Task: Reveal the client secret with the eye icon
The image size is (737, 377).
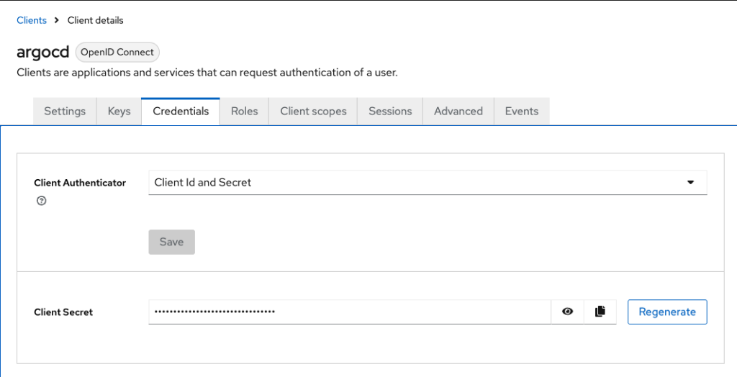Action: point(567,312)
